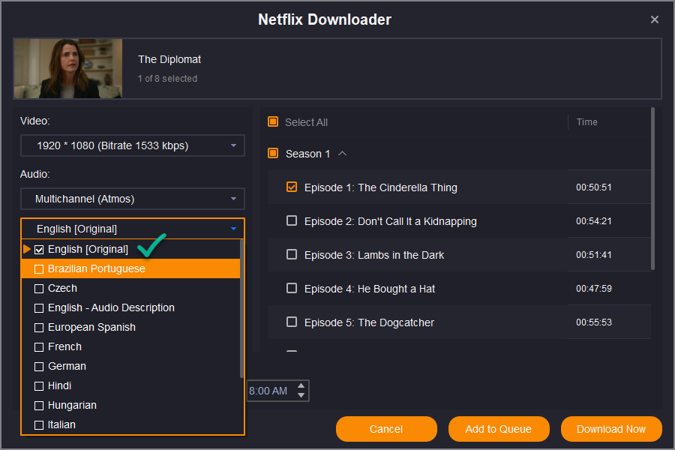Viewport: 675px width, 450px height.
Task: Check Czech audio language
Action: (39, 289)
